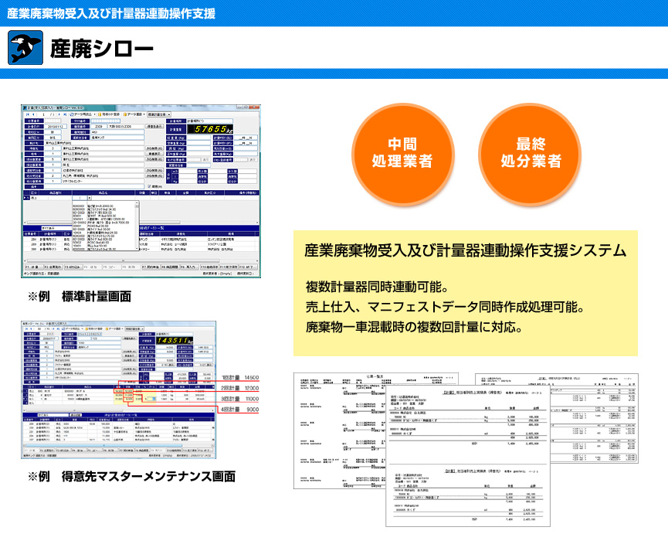Click the orca logo icon beside 産廃シロー
This screenshot has width=668, height=551.
point(25,47)
